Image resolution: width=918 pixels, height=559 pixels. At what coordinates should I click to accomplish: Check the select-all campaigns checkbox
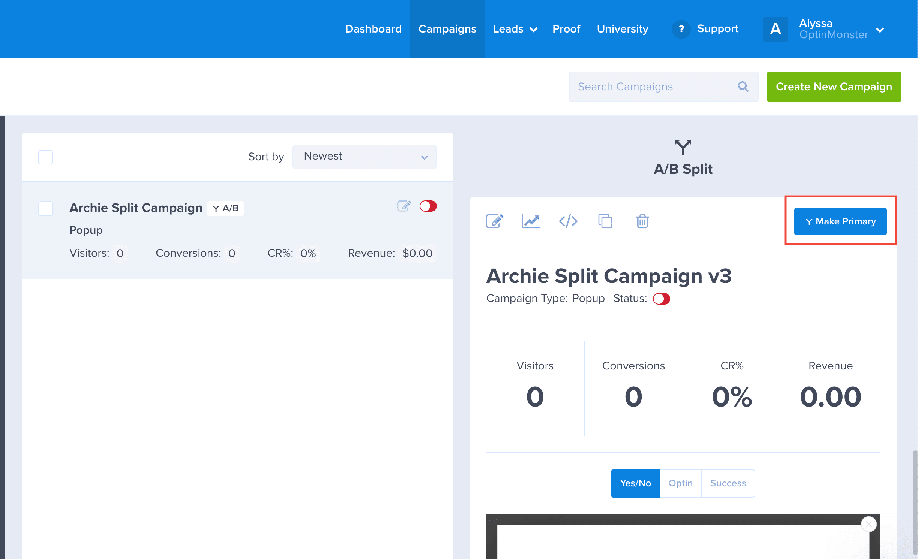pos(45,157)
